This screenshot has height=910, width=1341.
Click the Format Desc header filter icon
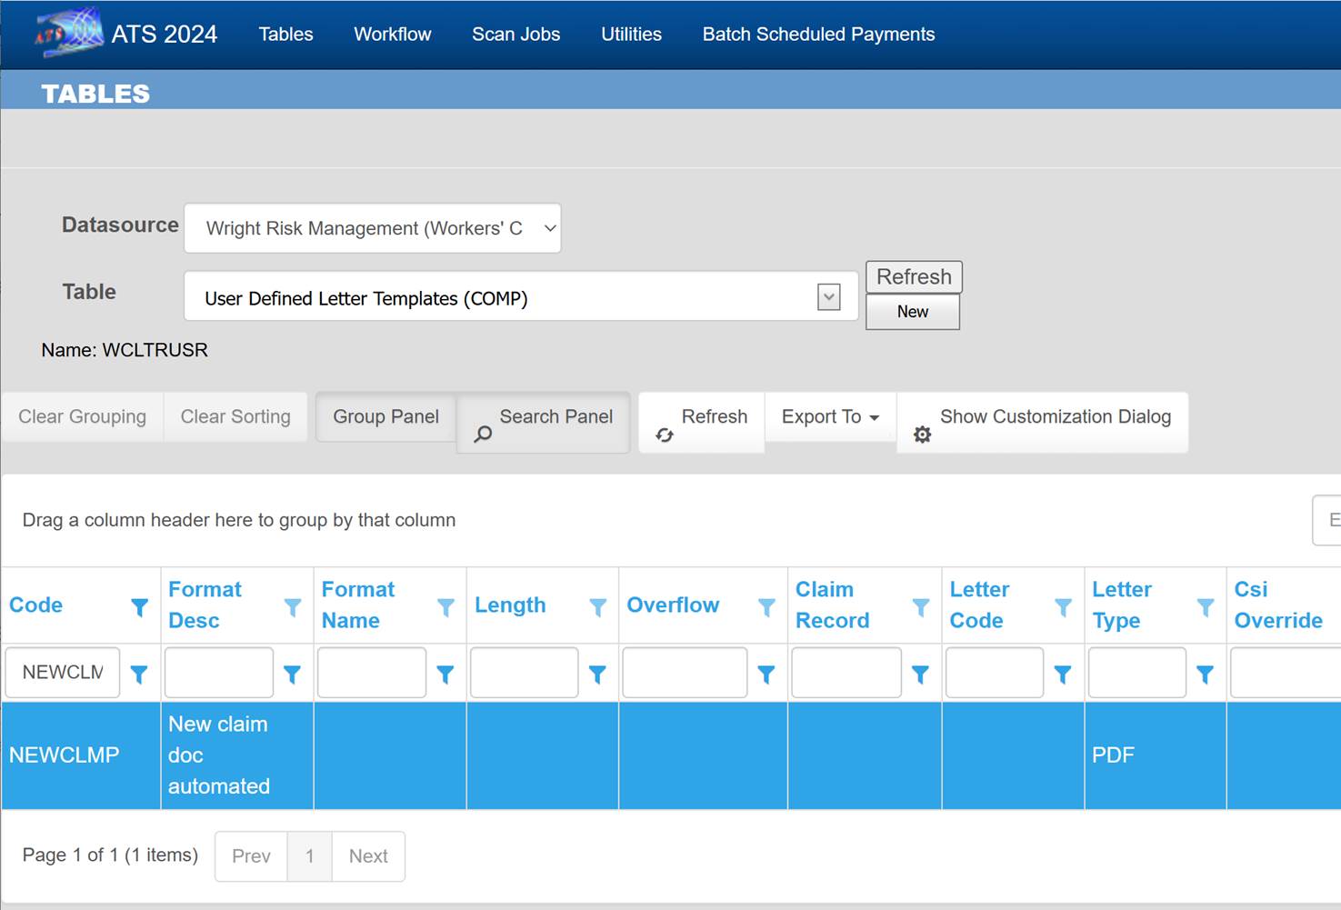(x=292, y=606)
